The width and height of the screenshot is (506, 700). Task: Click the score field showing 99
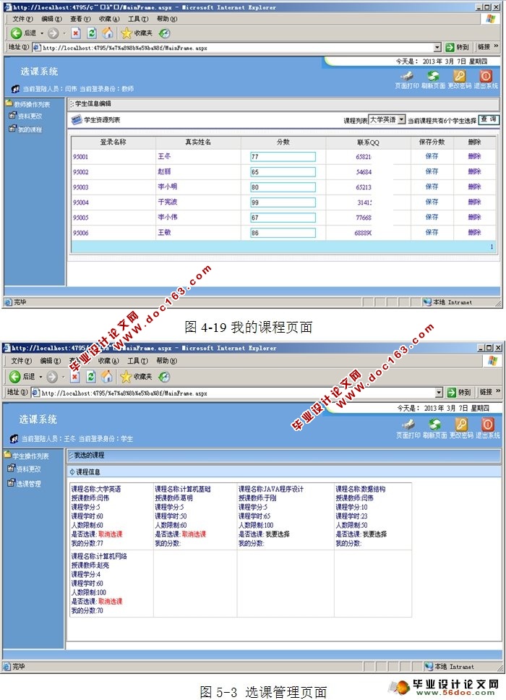pyautogui.click(x=283, y=202)
